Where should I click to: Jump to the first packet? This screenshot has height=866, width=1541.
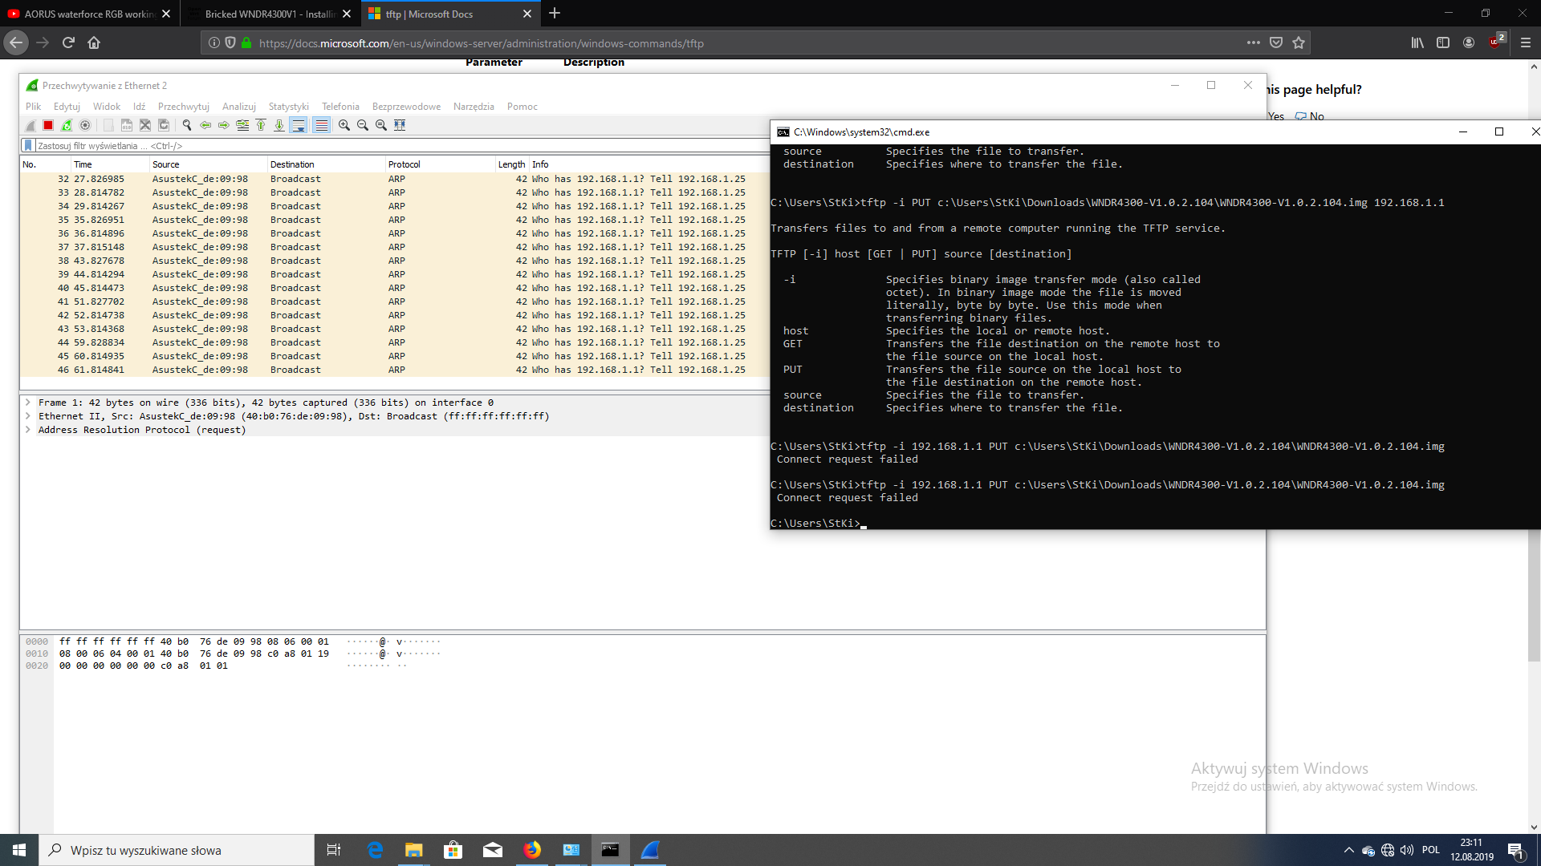261,125
